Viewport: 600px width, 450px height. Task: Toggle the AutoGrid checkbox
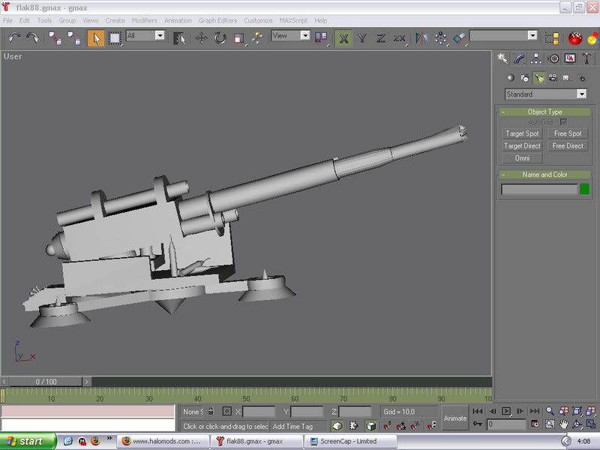pos(563,122)
